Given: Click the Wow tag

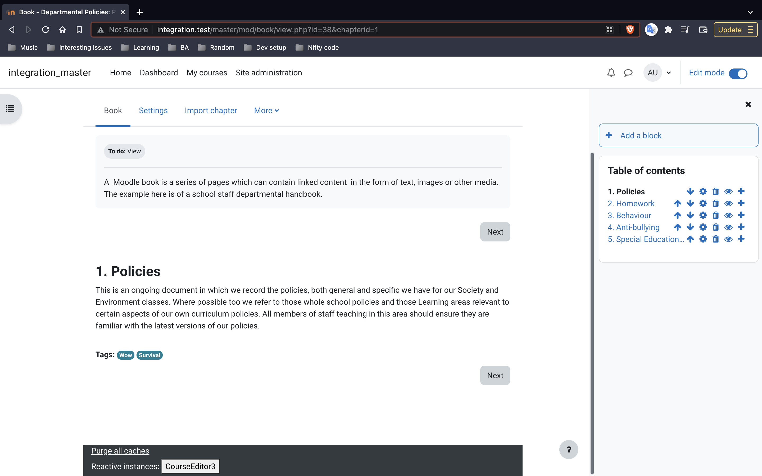Looking at the screenshot, I should [x=125, y=355].
